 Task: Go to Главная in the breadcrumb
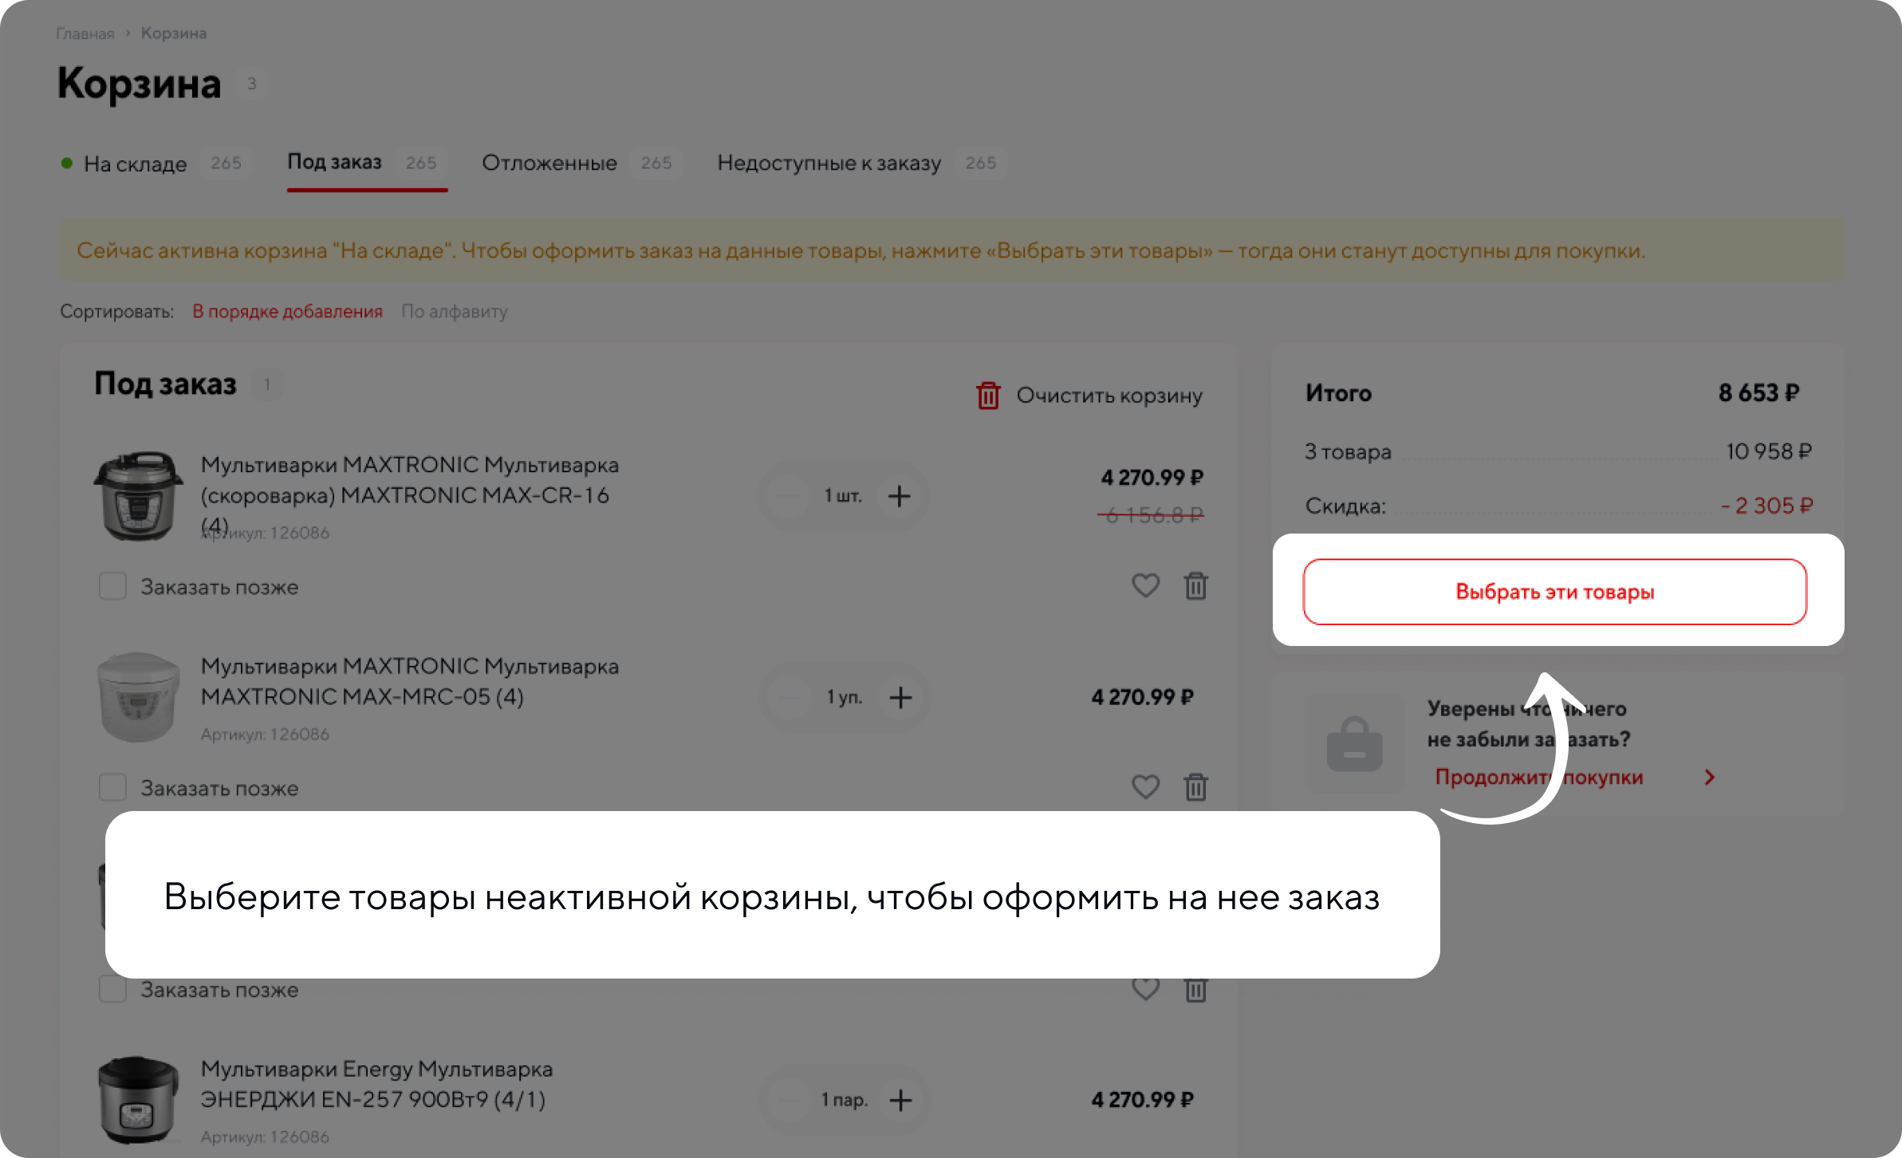[85, 33]
